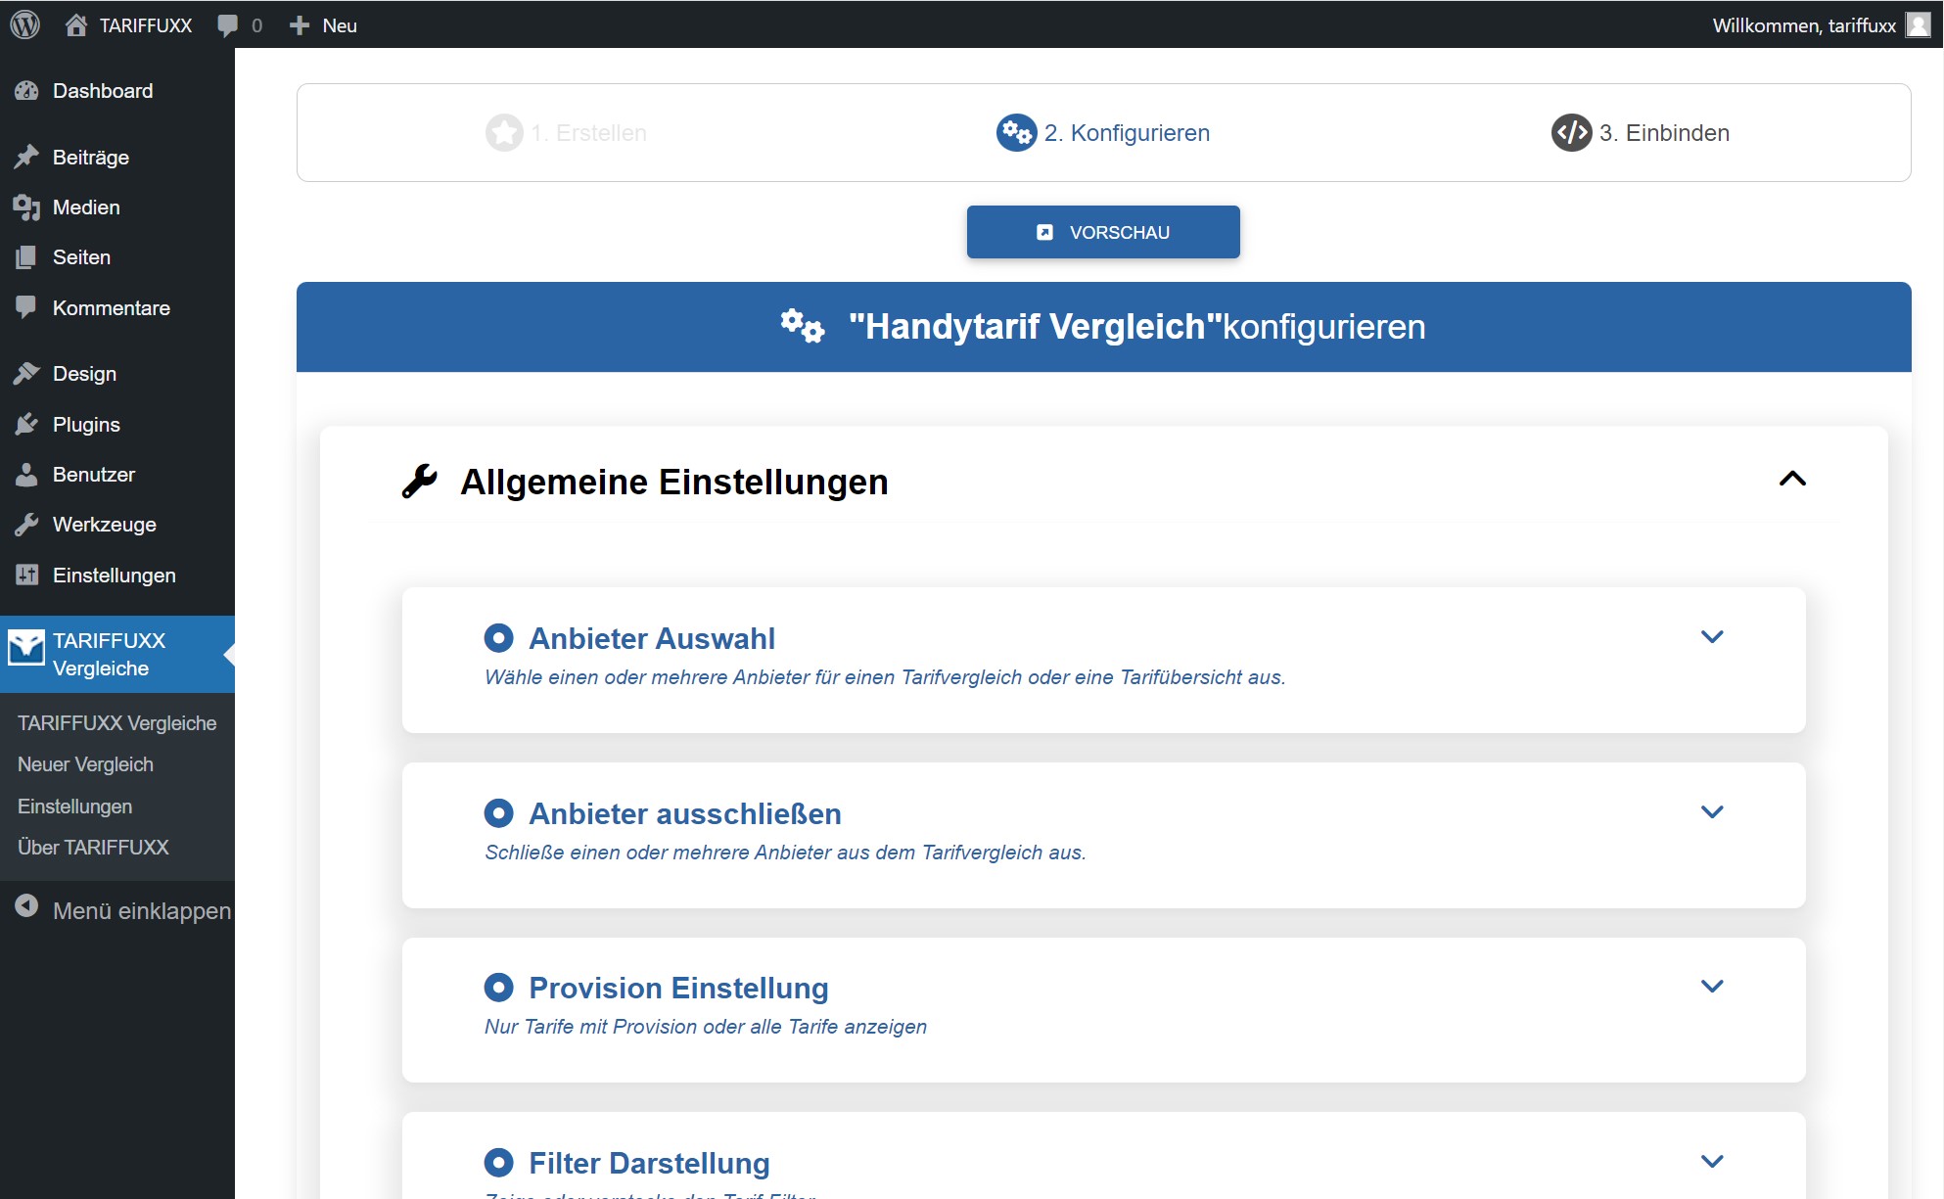Click the Beiträge pin icon
The width and height of the screenshot is (1944, 1199).
coord(26,158)
